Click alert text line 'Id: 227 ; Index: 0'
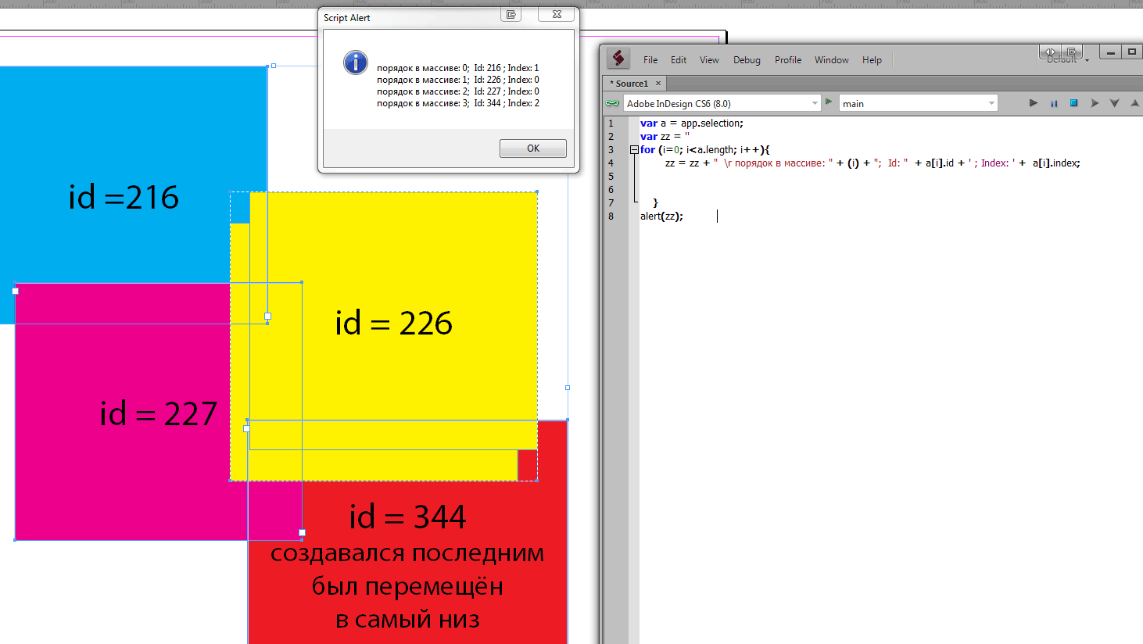 [458, 91]
